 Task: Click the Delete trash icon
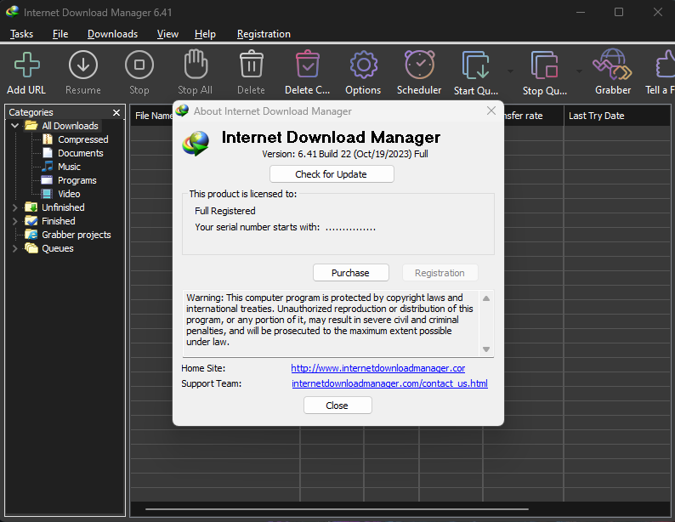252,64
